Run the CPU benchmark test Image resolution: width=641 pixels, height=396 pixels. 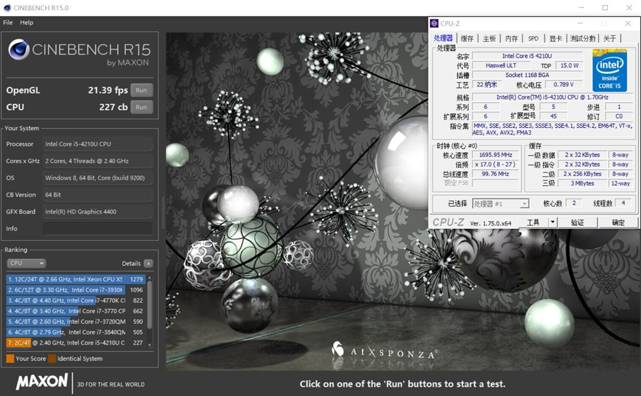141,107
